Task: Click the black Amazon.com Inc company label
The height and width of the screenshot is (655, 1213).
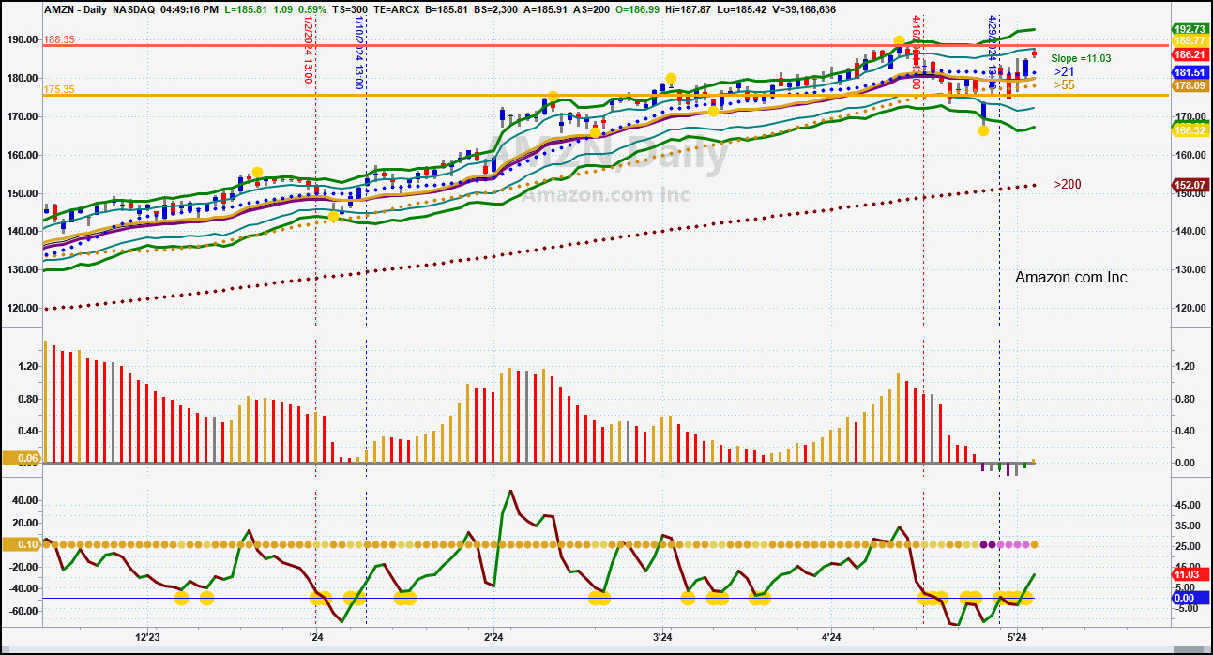Action: click(x=1071, y=278)
